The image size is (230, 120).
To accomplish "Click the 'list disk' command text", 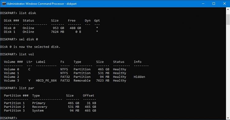I will [27, 13].
